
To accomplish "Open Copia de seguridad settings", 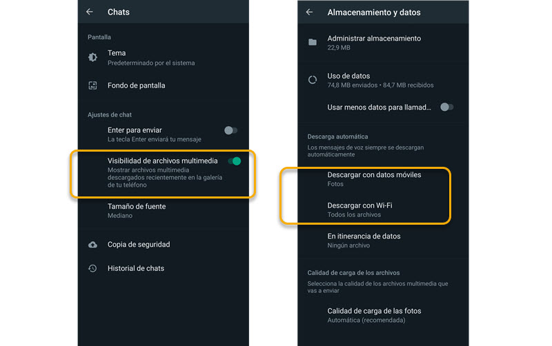I will point(164,245).
